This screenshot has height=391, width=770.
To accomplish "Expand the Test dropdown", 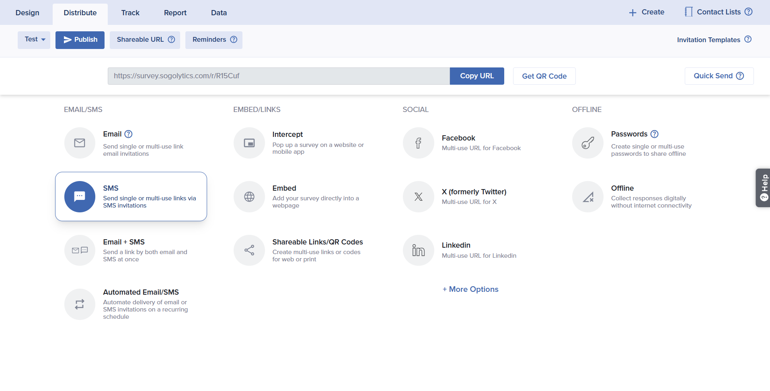I will tap(34, 40).
